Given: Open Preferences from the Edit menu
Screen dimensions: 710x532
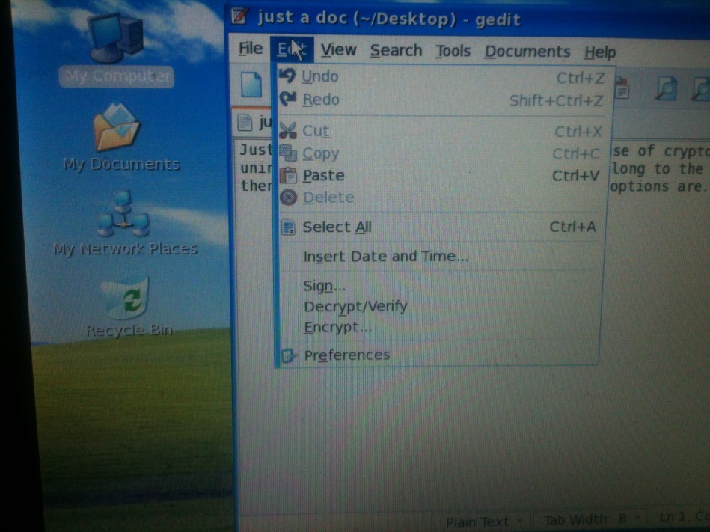Looking at the screenshot, I should pyautogui.click(x=346, y=355).
